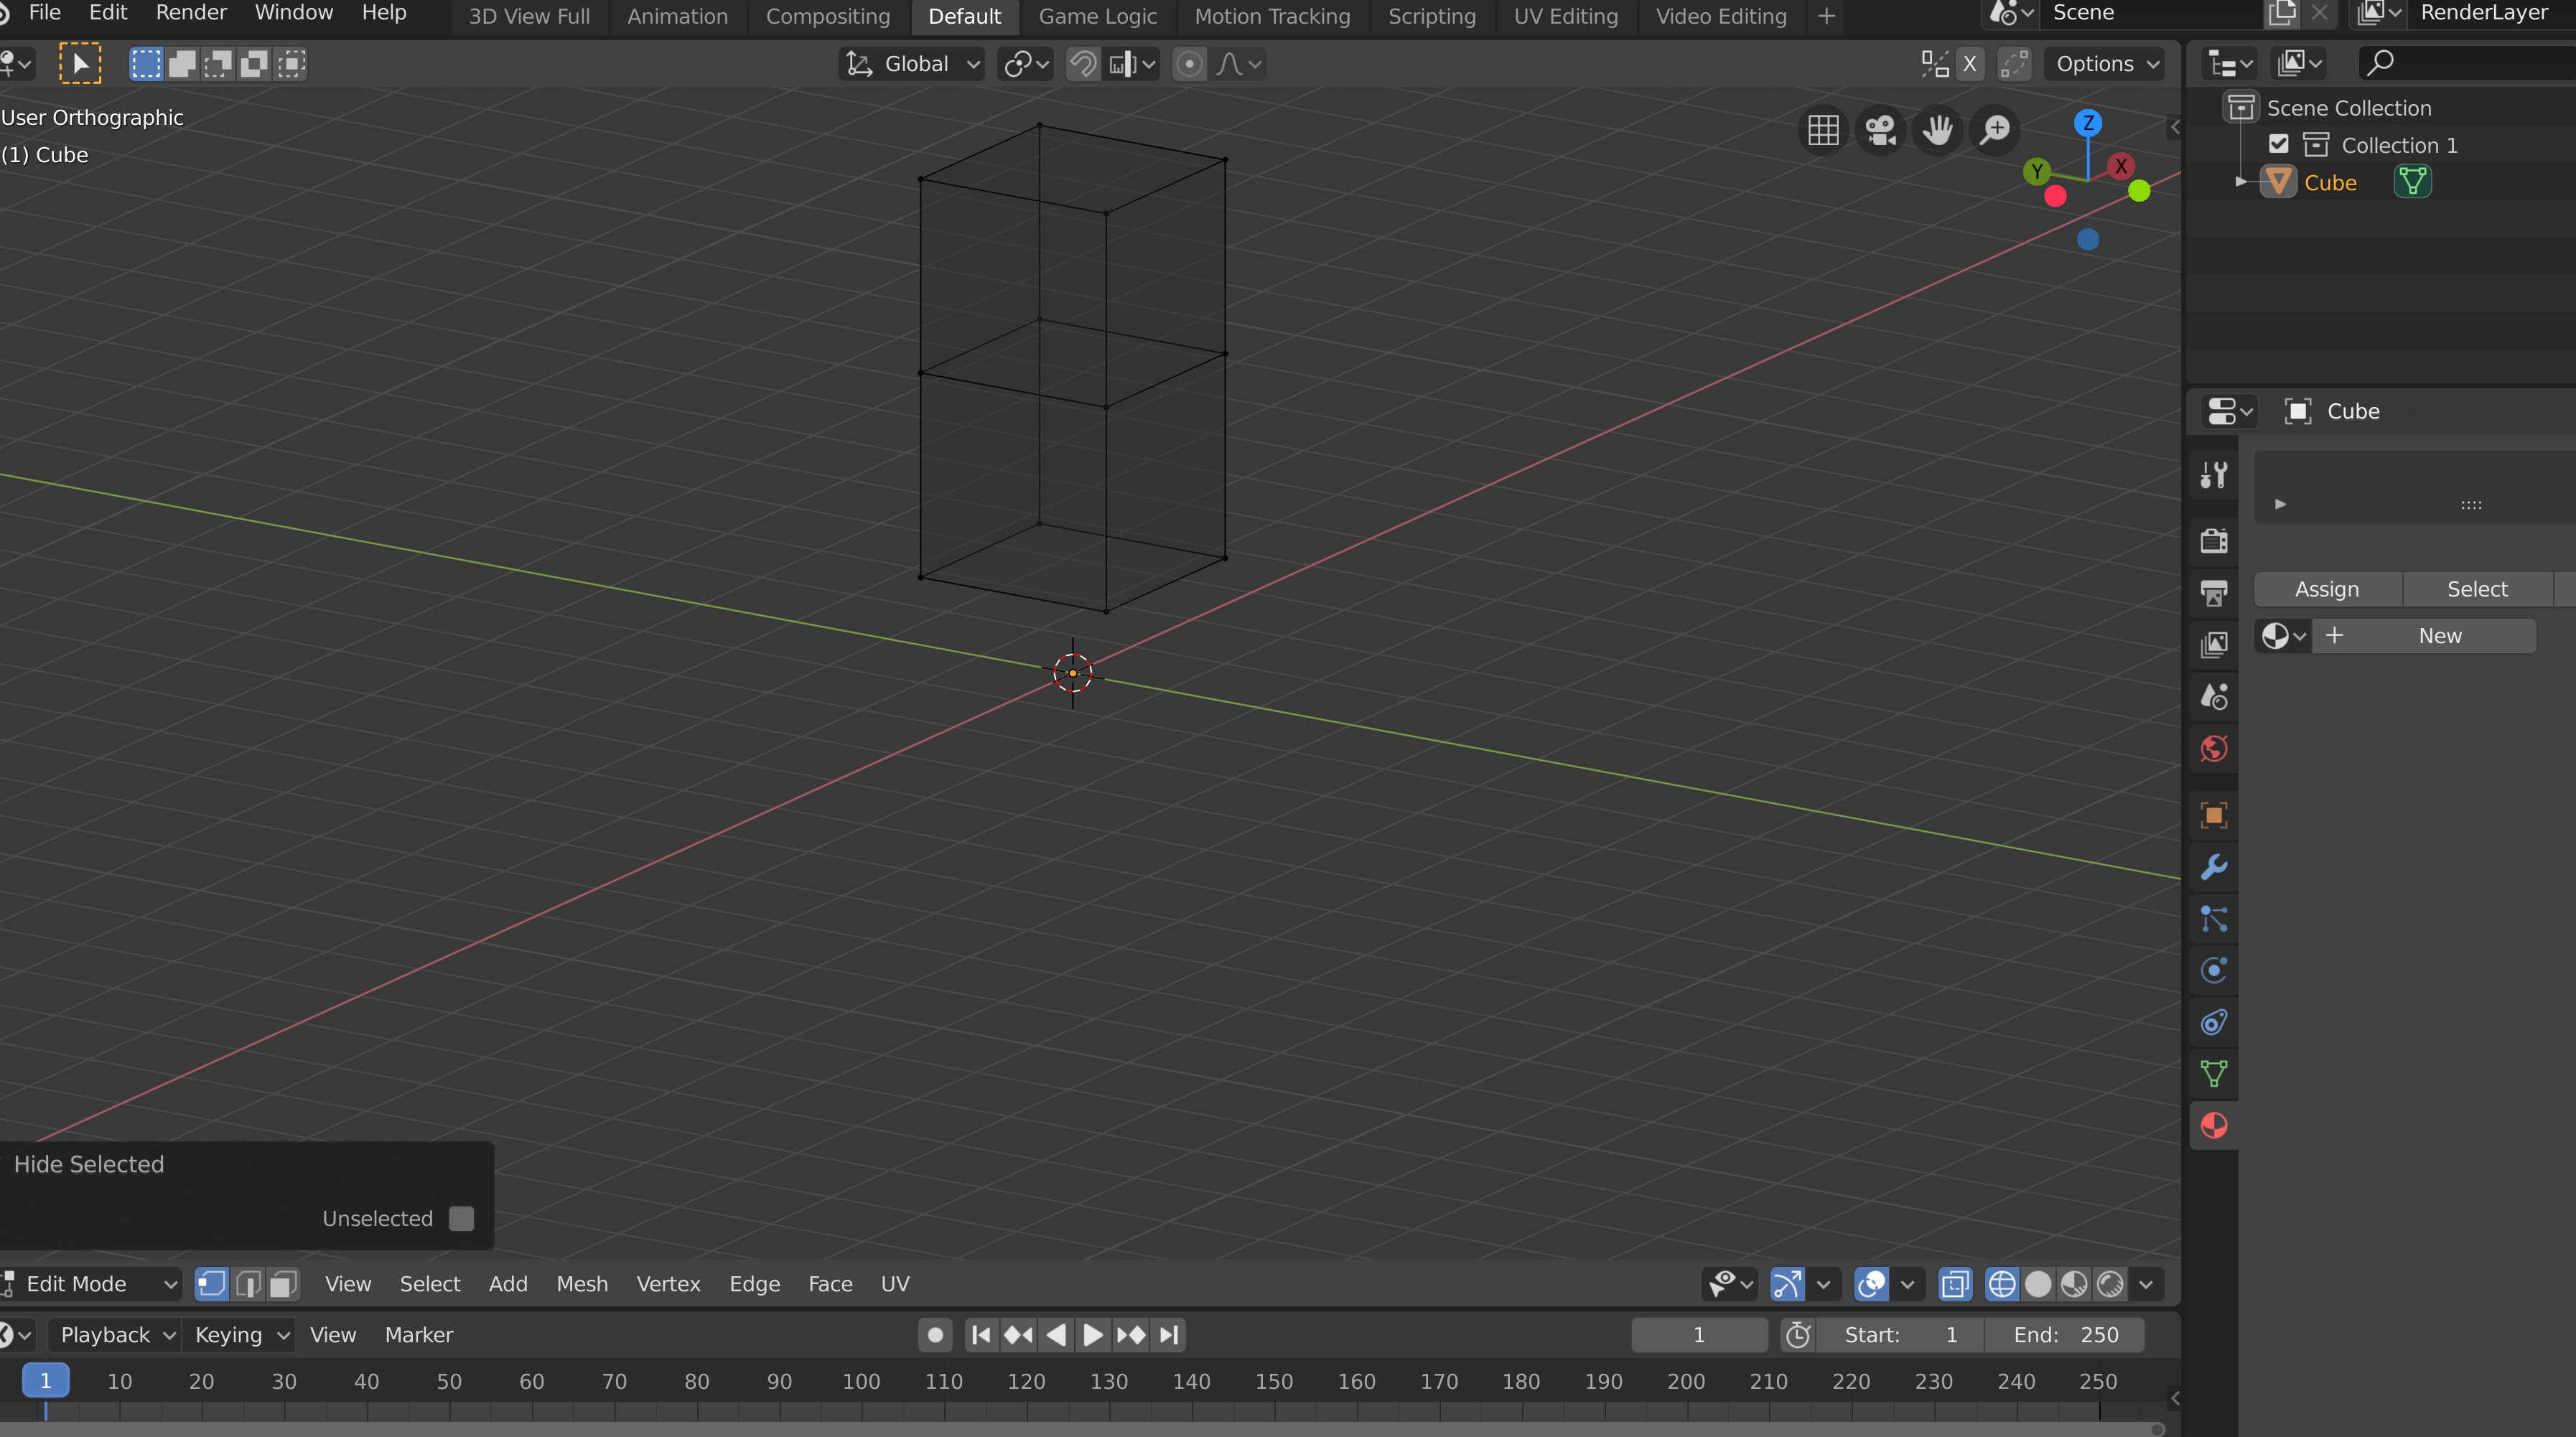
Task: Choose the invert selection mode icon
Action: pyautogui.click(x=254, y=64)
